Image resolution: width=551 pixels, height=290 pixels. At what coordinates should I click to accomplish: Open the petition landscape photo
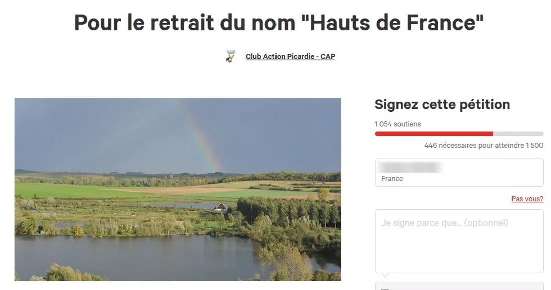(177, 189)
